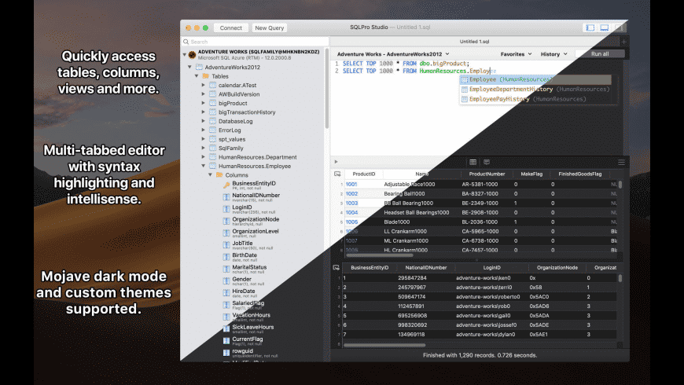
Task: Open the Adventure Works database selector dropdown
Action: tap(393, 54)
